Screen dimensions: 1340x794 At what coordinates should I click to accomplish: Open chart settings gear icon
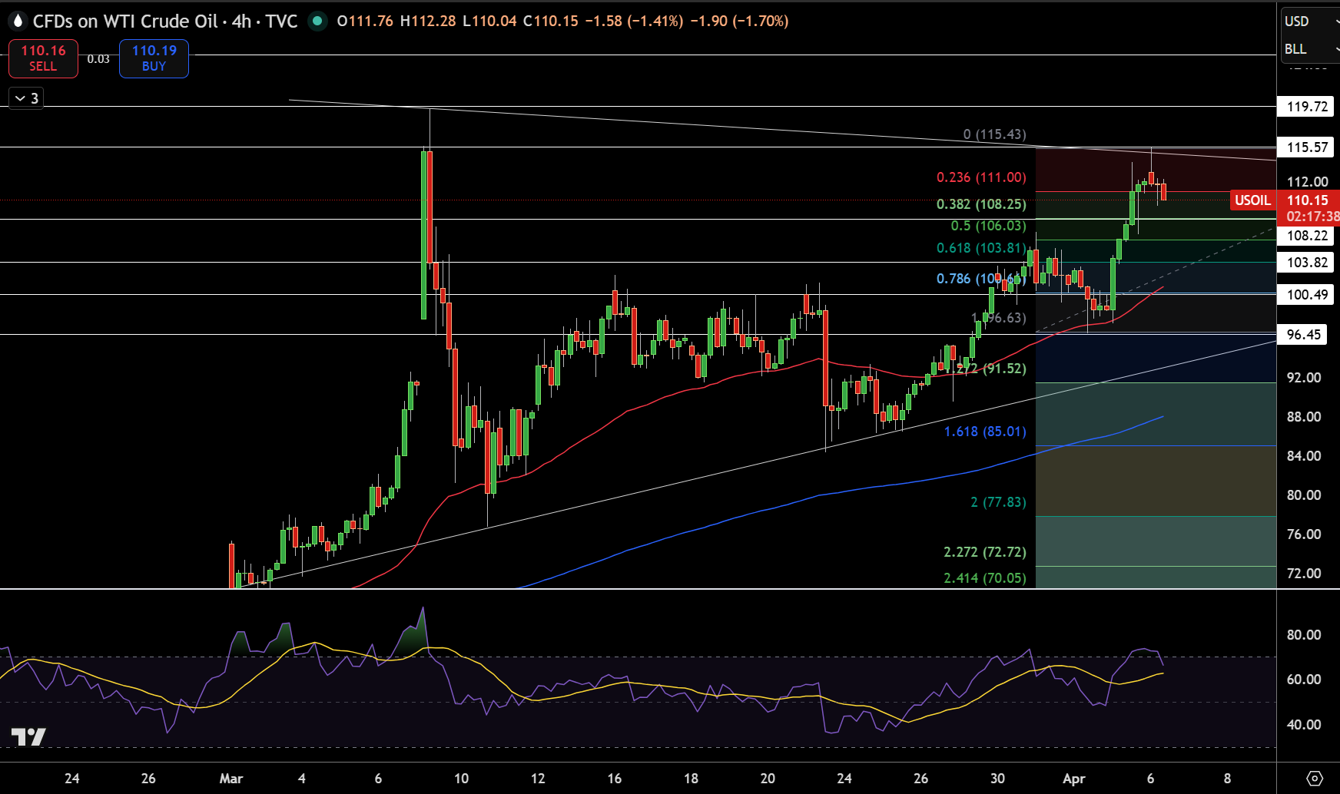click(1315, 778)
